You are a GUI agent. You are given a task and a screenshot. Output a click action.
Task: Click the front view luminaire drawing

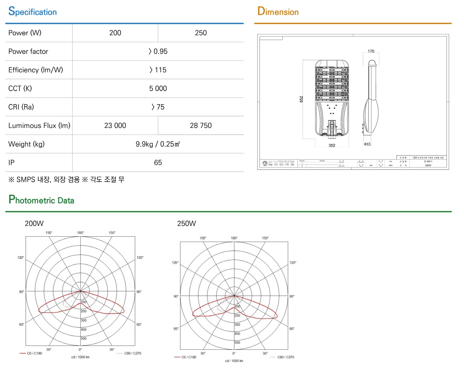coord(332,99)
